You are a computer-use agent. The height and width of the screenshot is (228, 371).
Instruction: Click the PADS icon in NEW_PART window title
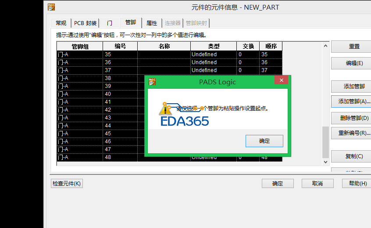click(x=51, y=7)
